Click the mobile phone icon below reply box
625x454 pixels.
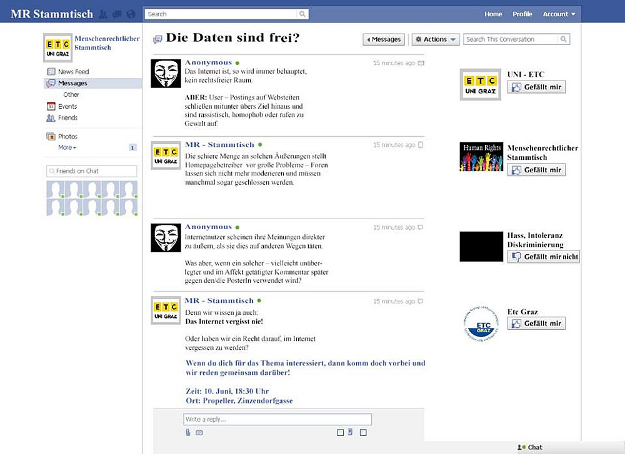[350, 432]
